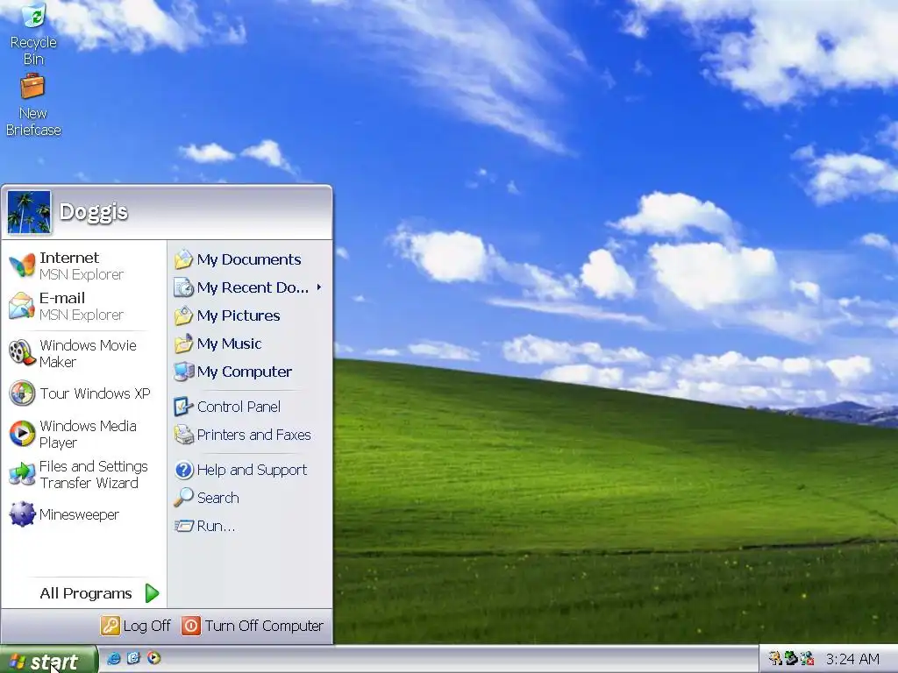Expand My Recent Documents submenu
Screen dimensions: 898x673
pyautogui.click(x=249, y=287)
